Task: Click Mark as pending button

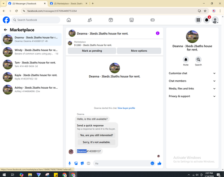Action: point(92,51)
